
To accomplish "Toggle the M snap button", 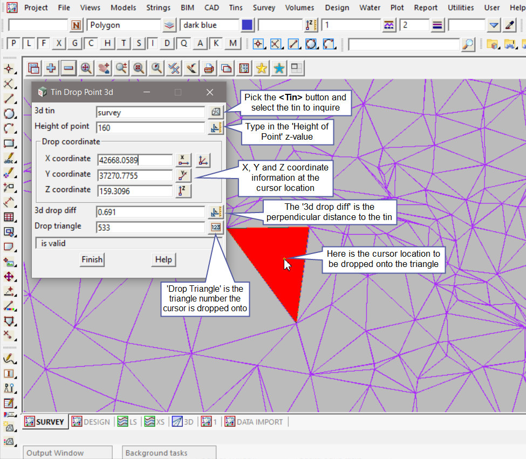I will click(x=232, y=44).
